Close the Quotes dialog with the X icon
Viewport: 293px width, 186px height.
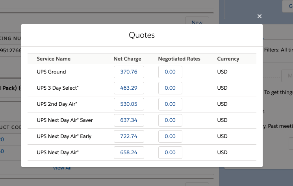click(260, 16)
